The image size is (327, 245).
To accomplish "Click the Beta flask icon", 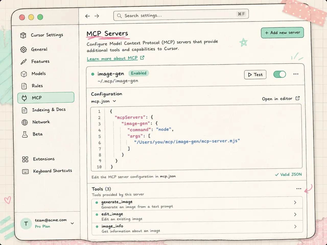I will [25, 134].
